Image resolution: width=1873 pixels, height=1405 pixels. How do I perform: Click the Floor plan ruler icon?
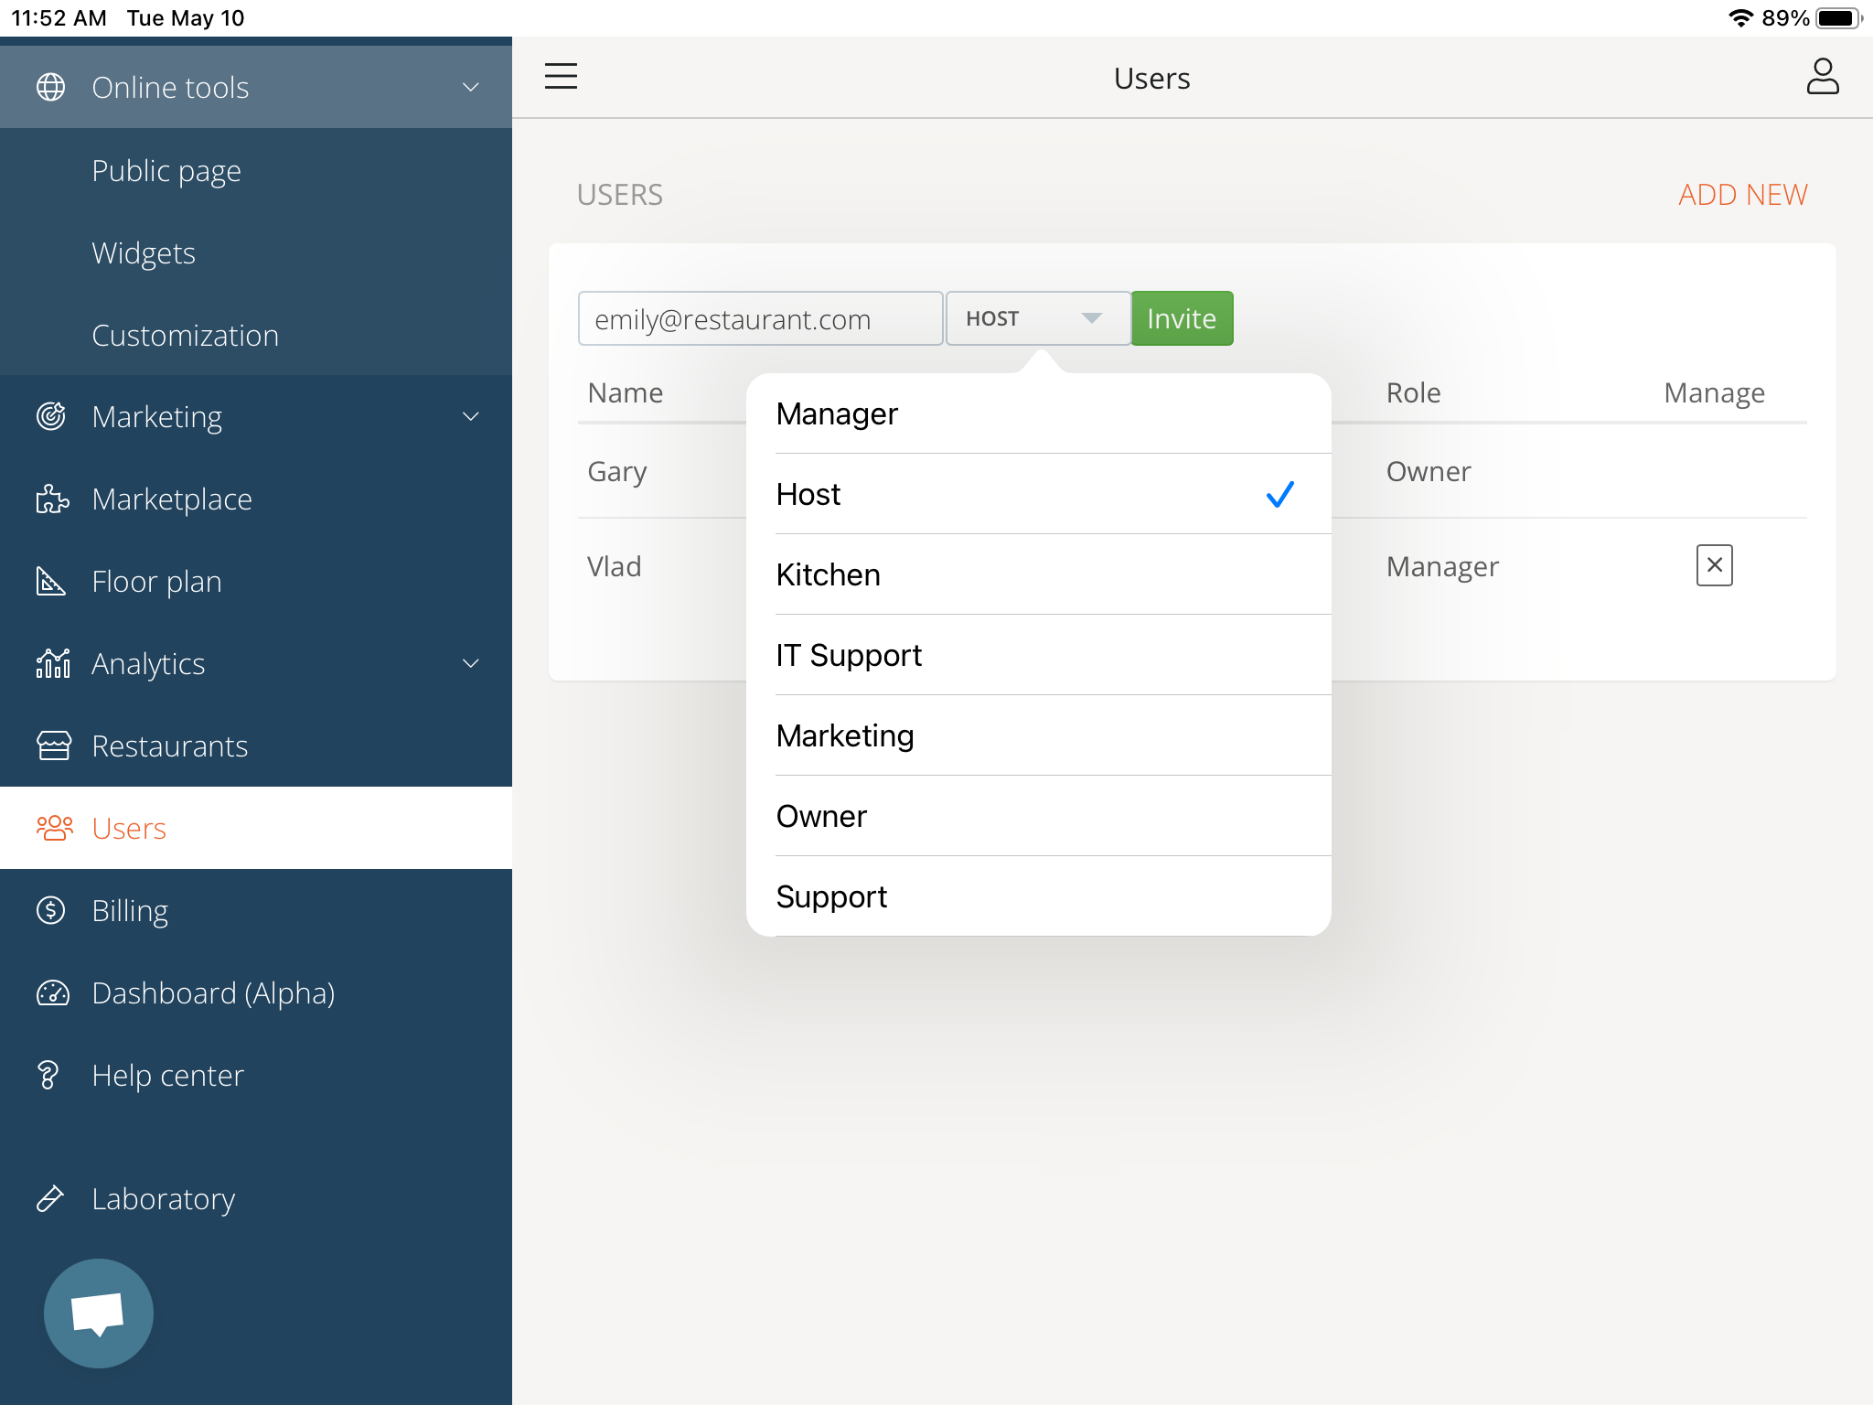coord(51,582)
